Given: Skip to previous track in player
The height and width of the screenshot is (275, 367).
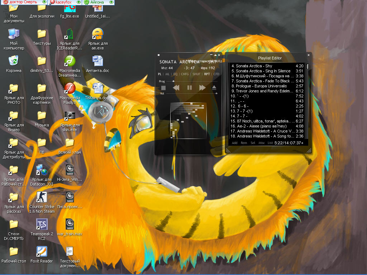Looking at the screenshot, I should coord(176,88).
